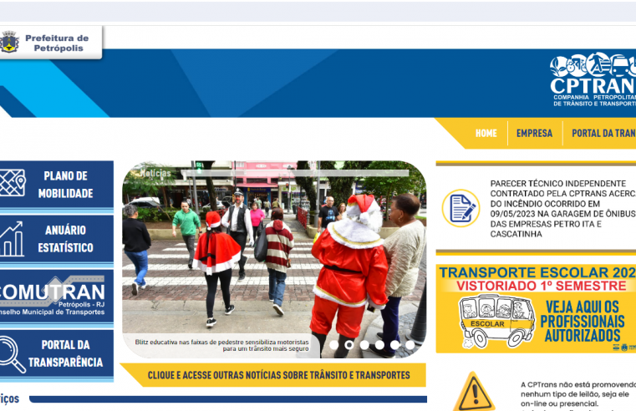This screenshot has height=411, width=636.
Task: Open the COMUTRAN Conselho Municipal de Transportes banner
Action: [x=56, y=297]
